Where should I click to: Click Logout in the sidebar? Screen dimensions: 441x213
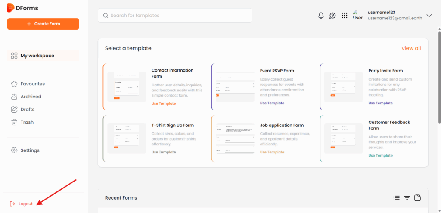[25, 204]
